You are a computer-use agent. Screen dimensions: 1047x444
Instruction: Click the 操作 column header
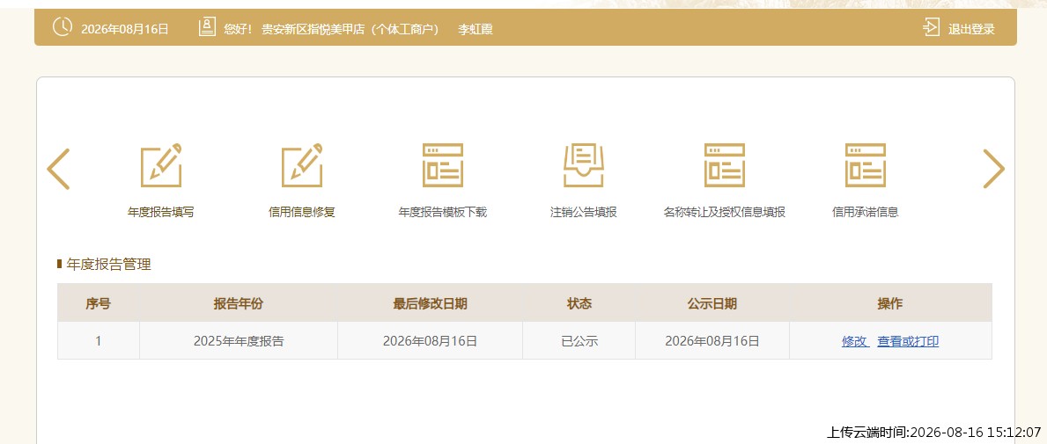point(890,303)
